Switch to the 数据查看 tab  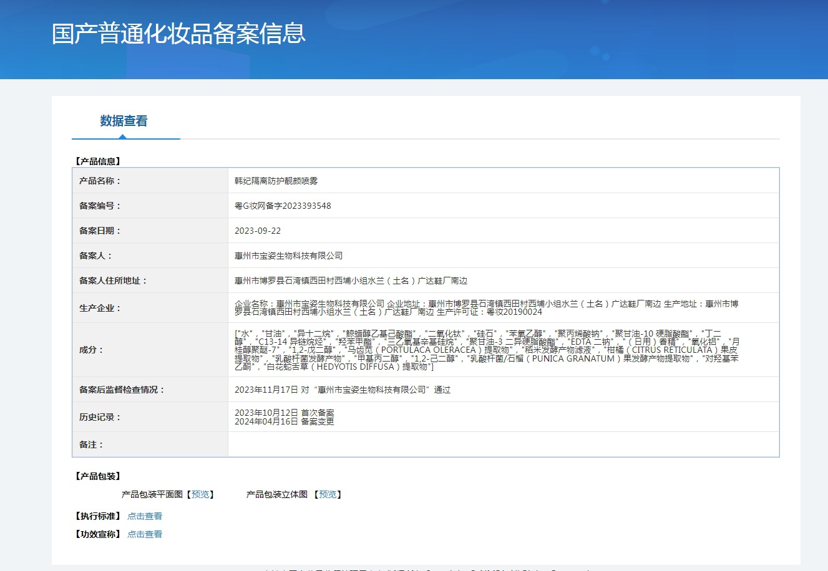point(124,121)
